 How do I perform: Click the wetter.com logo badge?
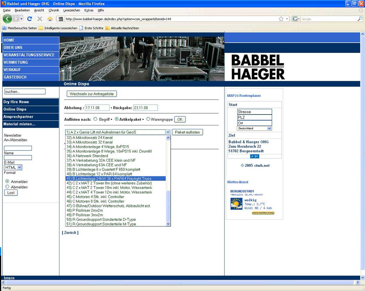point(263,213)
